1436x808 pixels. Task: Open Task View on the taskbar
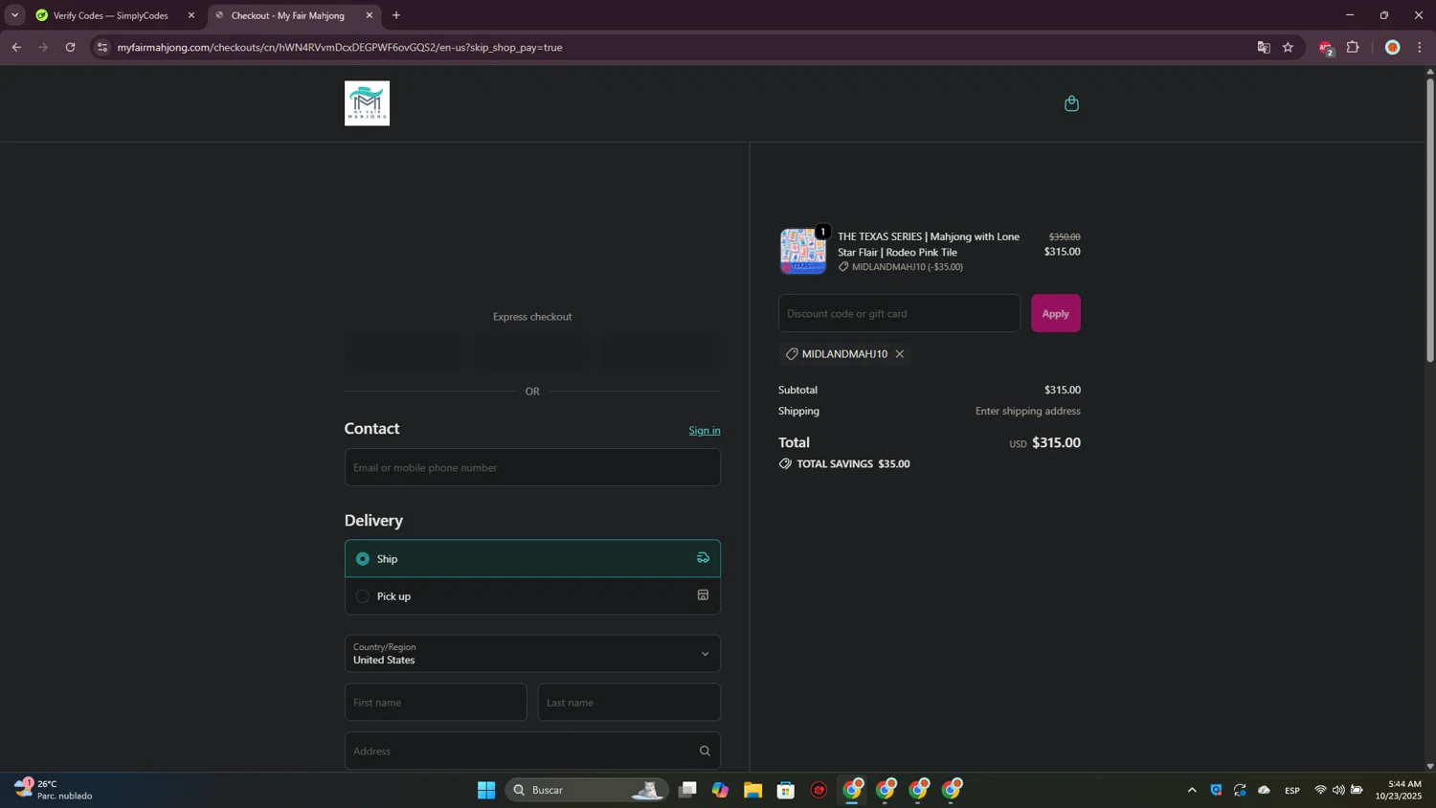687,790
